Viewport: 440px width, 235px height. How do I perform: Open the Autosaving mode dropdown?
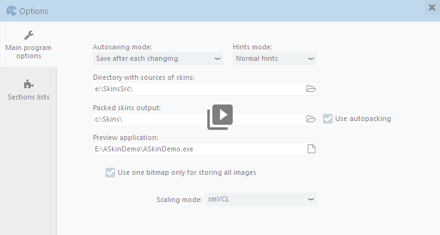tap(158, 58)
